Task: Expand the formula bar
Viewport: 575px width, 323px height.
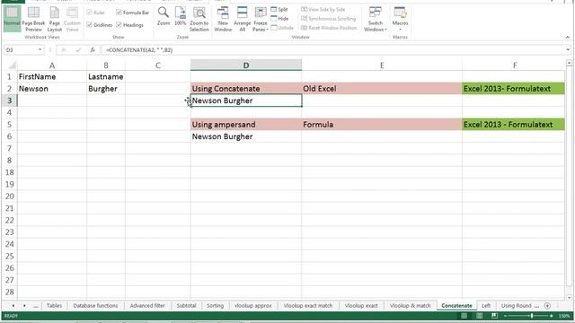Action: [x=568, y=50]
